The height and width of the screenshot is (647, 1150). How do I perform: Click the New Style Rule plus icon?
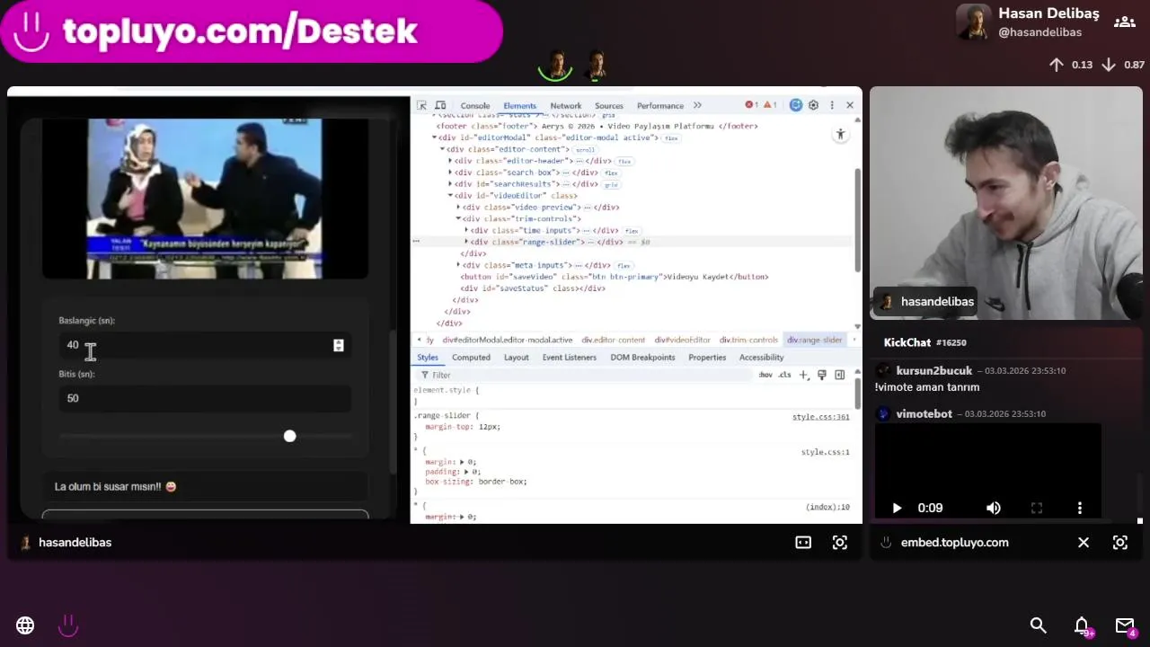804,375
